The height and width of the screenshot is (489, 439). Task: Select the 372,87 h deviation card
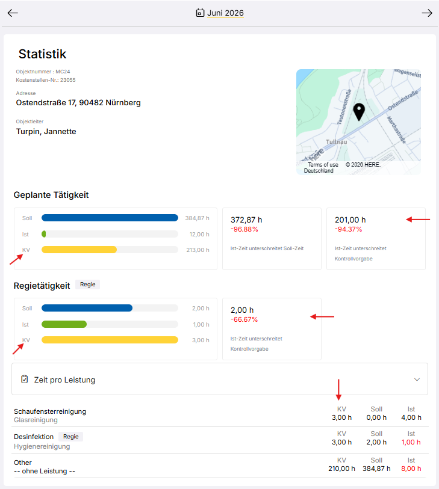coord(272,239)
